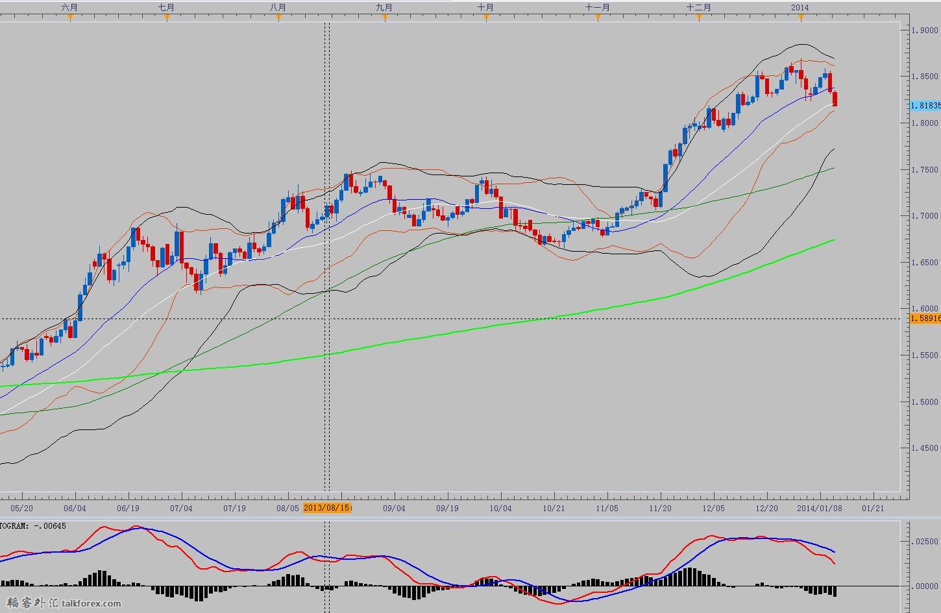
Task: Click the 1.7000 price axis label
Action: coord(925,216)
